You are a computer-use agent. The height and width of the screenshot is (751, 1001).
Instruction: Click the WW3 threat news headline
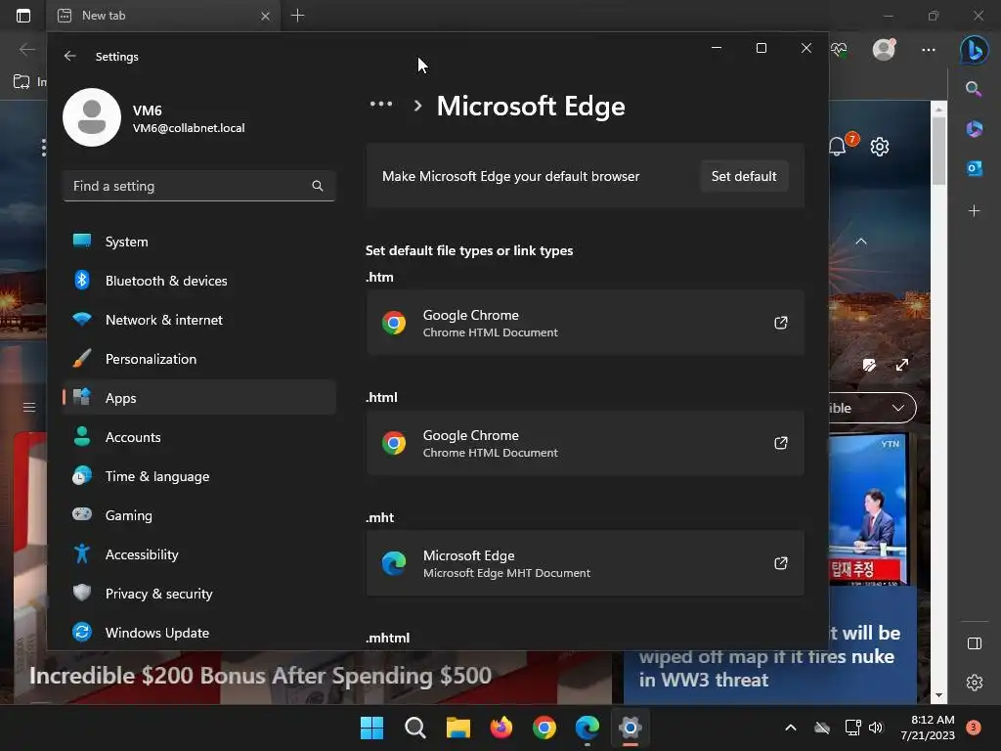pyautogui.click(x=769, y=656)
